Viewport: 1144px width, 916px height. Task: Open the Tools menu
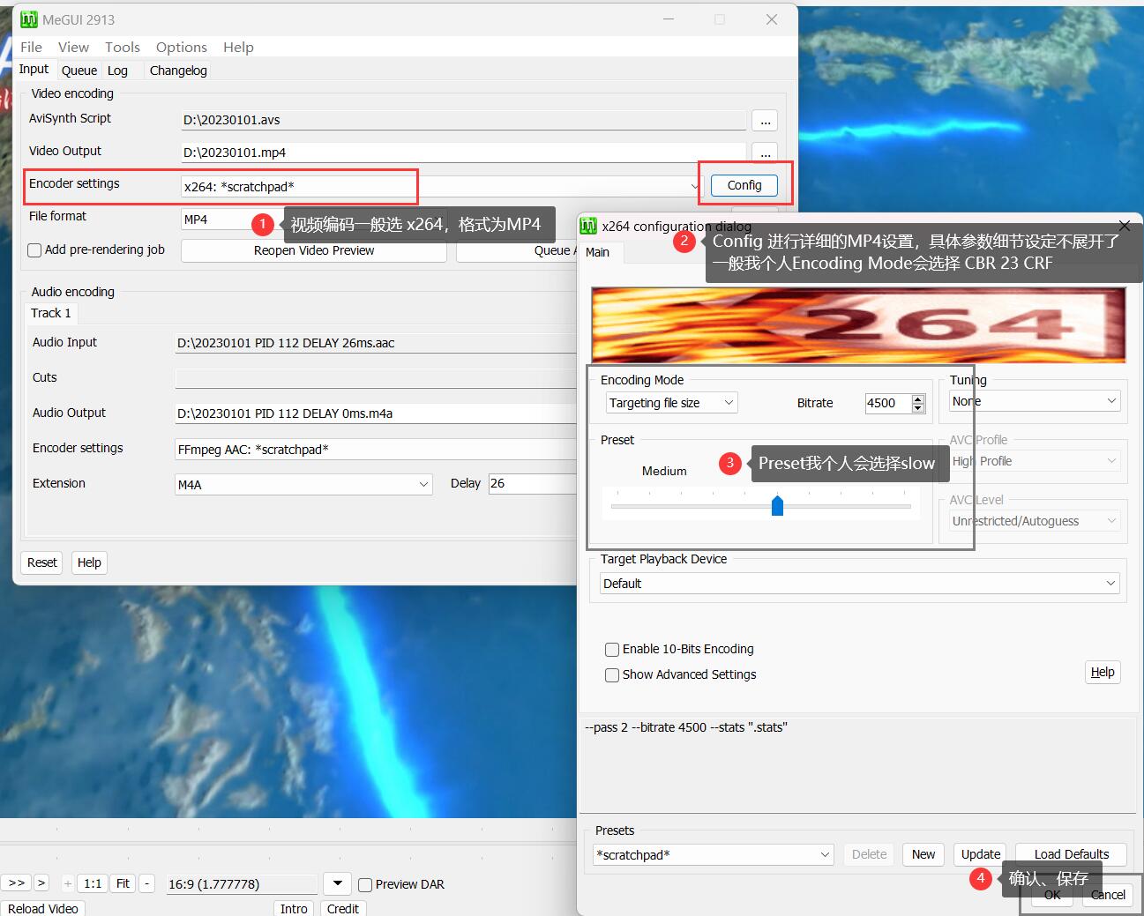point(122,47)
